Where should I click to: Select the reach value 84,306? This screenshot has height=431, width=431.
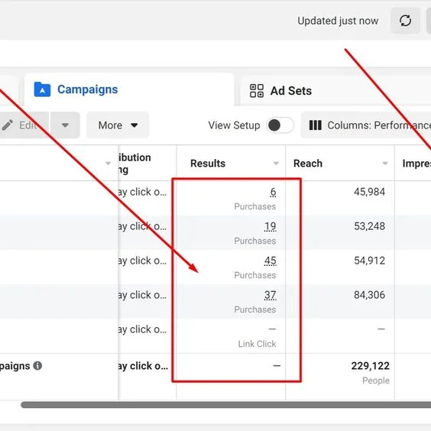(x=369, y=295)
